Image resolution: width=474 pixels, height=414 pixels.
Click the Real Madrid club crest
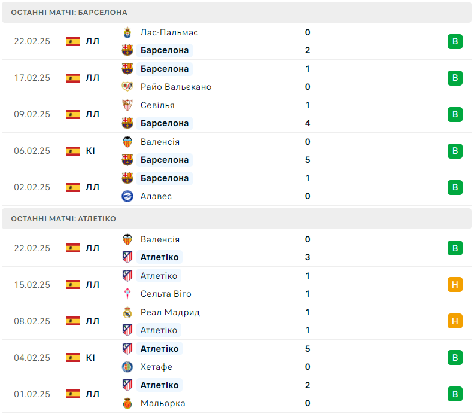(x=127, y=312)
